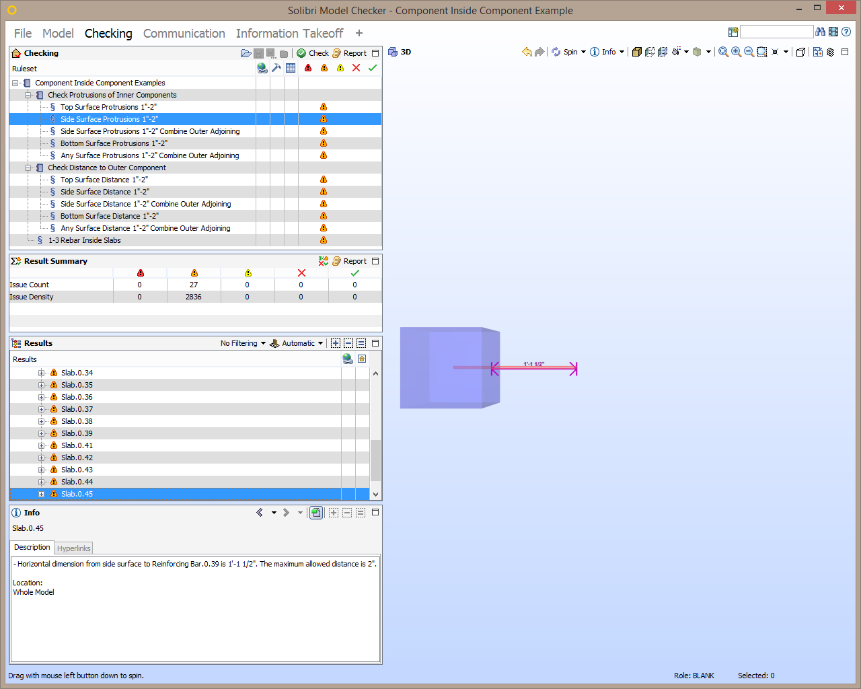This screenshot has width=861, height=689.
Task: Expand the Slab.0.34 result row
Action: point(42,373)
